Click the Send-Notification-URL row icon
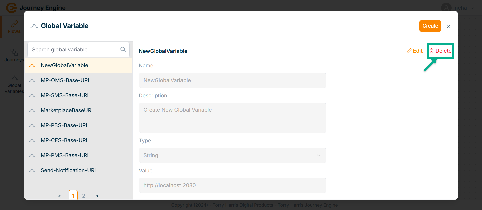482x210 pixels. (32, 170)
